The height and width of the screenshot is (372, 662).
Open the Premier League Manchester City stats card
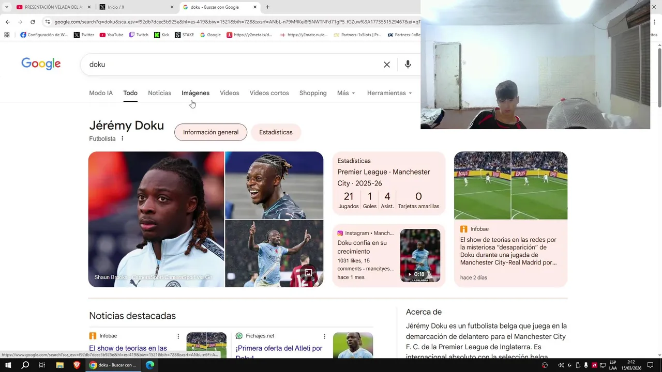pos(388,183)
